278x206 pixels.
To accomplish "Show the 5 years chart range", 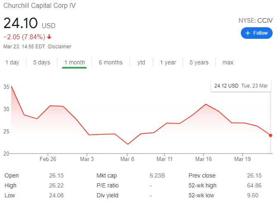I will click(x=199, y=62).
